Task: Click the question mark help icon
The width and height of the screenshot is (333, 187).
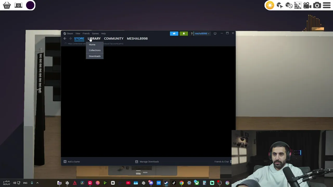Action: click(192, 34)
